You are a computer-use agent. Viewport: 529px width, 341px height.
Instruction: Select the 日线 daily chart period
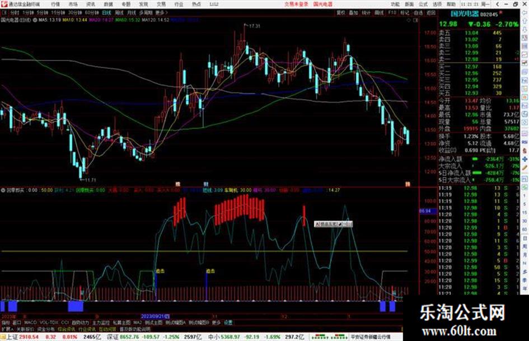(106, 12)
